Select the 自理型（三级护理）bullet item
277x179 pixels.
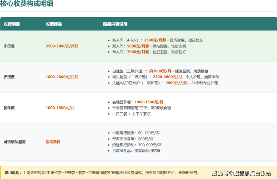click(157, 71)
